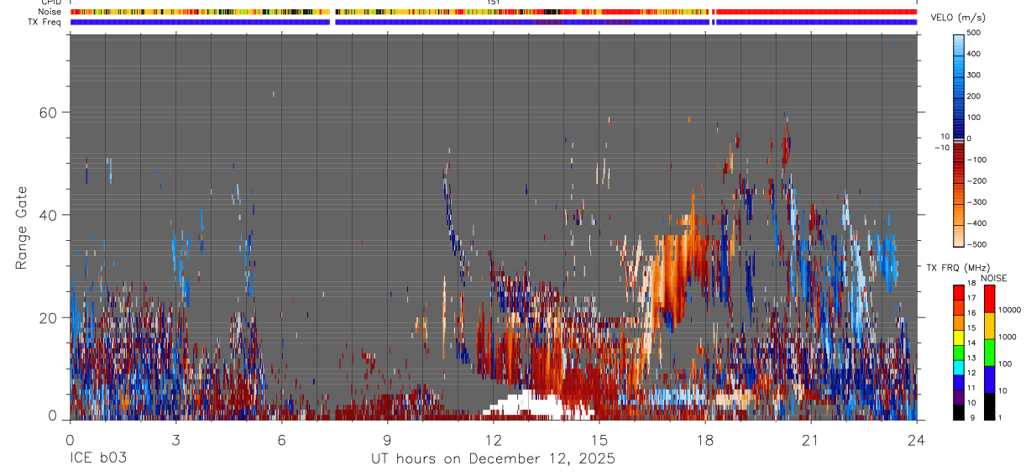Click the 6 UT hour tick label

(281, 440)
